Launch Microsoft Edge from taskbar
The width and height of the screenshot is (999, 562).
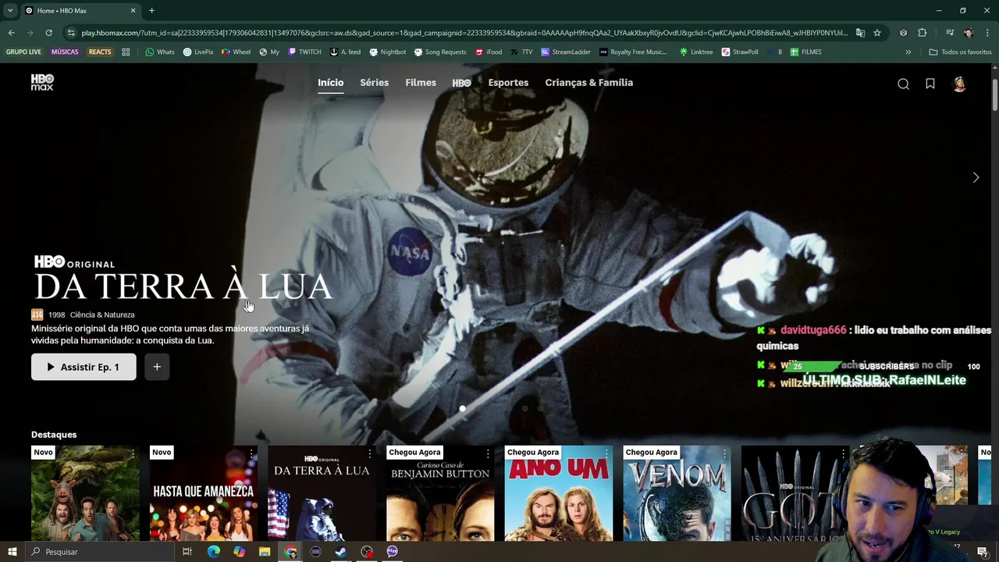coord(213,552)
